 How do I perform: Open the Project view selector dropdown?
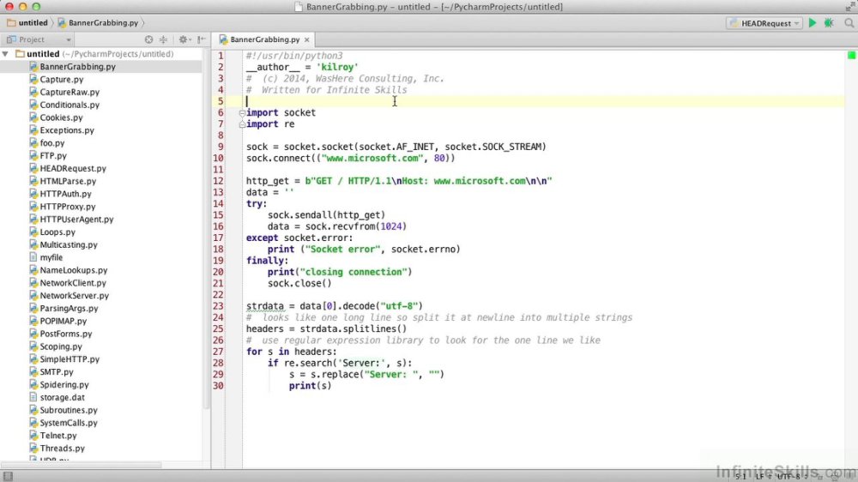[x=39, y=39]
